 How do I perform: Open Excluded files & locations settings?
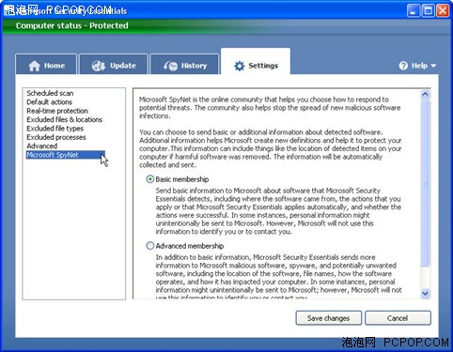tap(65, 119)
